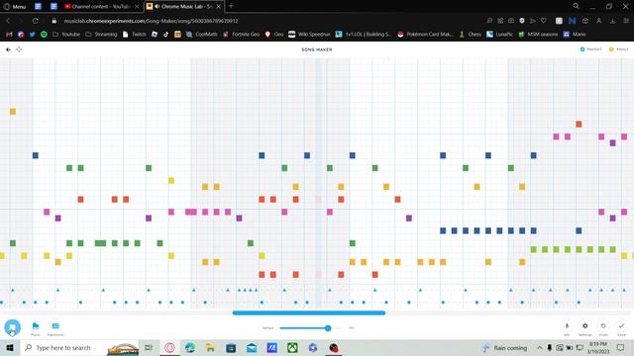
Task: Open the Wiki Speedrun bookmark
Action: pos(309,35)
